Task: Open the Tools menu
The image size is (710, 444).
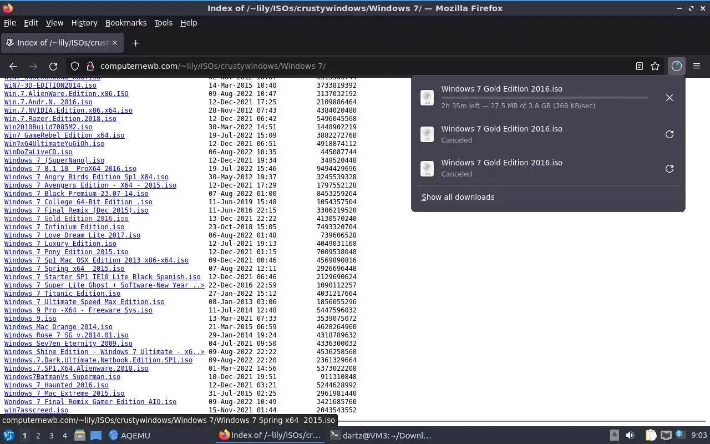Action: click(x=163, y=23)
